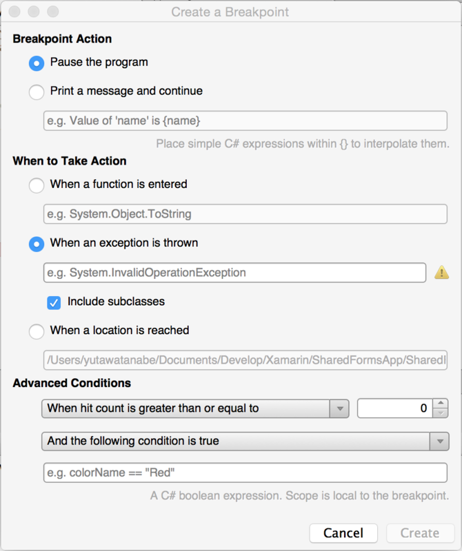462x551 pixels.
Task: Toggle the 'Include subclasses' checkbox
Action: (x=54, y=302)
